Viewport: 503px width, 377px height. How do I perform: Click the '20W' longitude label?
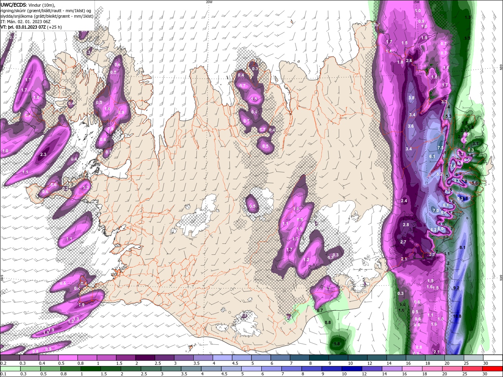[209, 2]
